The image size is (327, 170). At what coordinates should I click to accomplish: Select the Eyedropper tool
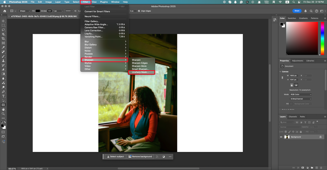tap(3, 47)
